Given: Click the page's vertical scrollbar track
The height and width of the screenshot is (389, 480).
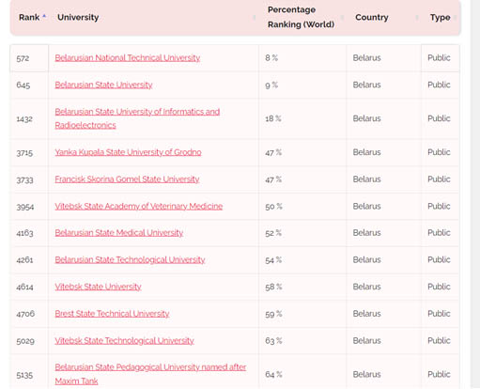Looking at the screenshot, I should 475,194.
